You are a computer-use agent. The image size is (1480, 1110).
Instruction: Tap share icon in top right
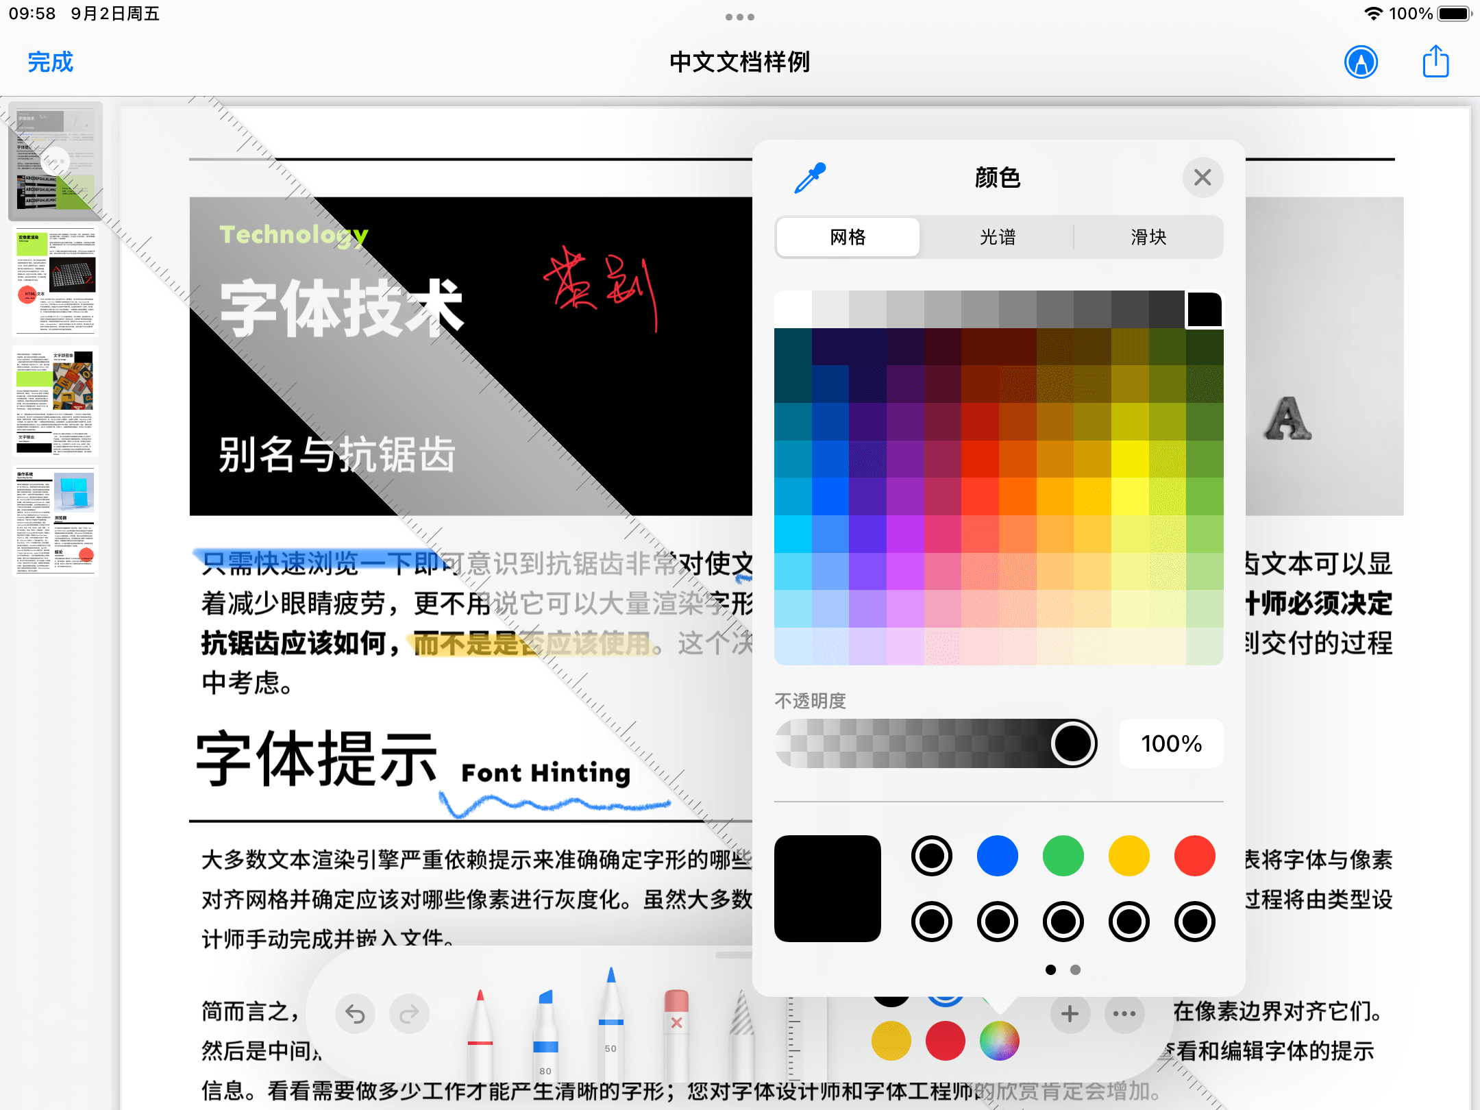pyautogui.click(x=1435, y=63)
